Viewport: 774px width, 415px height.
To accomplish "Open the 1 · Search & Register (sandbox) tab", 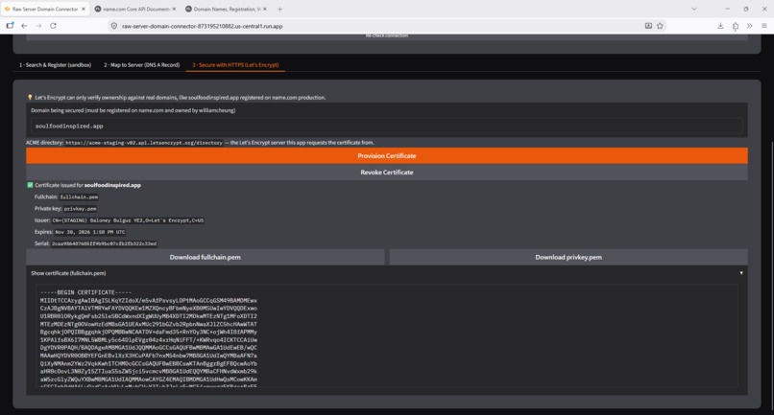I will (56, 65).
